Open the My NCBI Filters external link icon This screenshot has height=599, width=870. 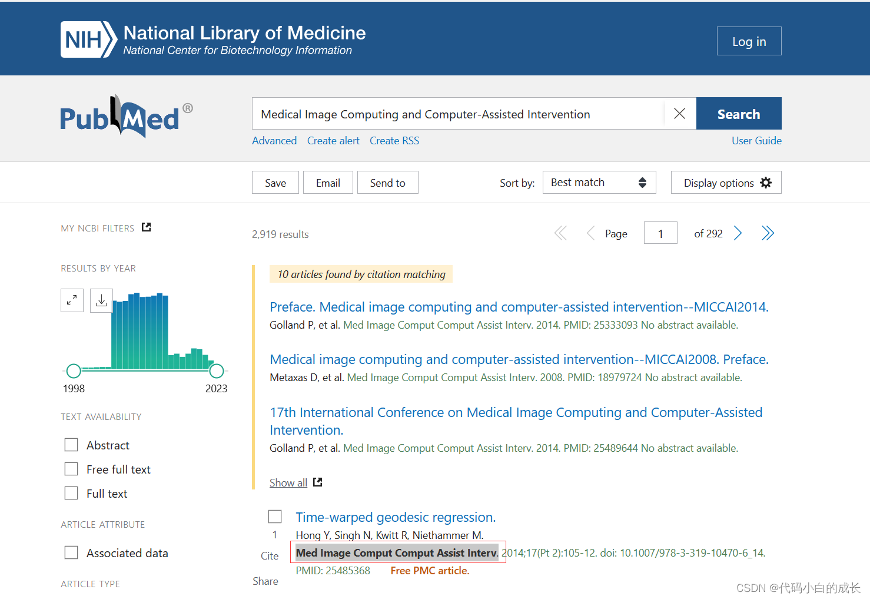click(x=147, y=227)
